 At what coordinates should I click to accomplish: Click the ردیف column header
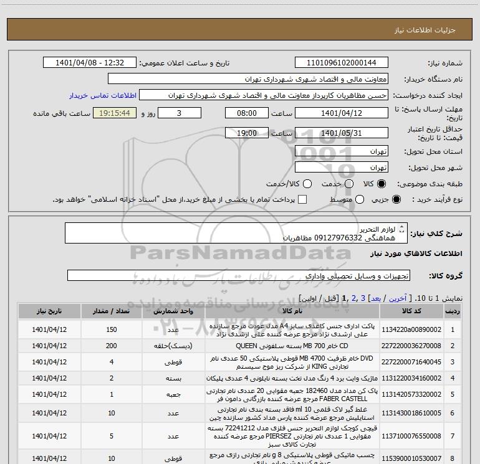(453, 311)
